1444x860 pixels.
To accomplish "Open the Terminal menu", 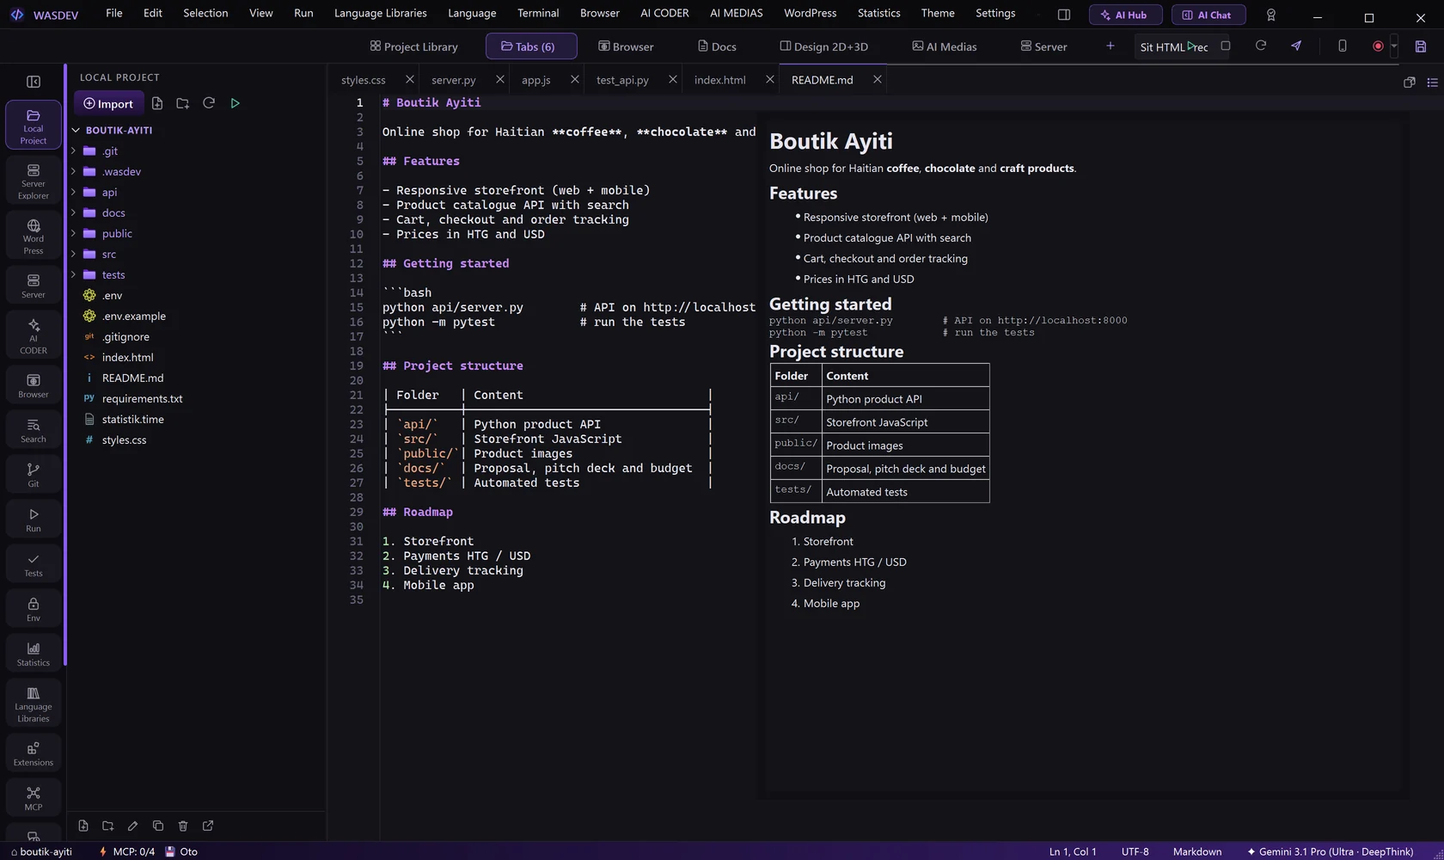I will coord(538,13).
